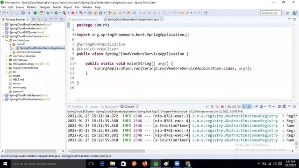Expand the SpringCloudEmployeeService project
The image size is (299, 168).
(x=3, y=25)
